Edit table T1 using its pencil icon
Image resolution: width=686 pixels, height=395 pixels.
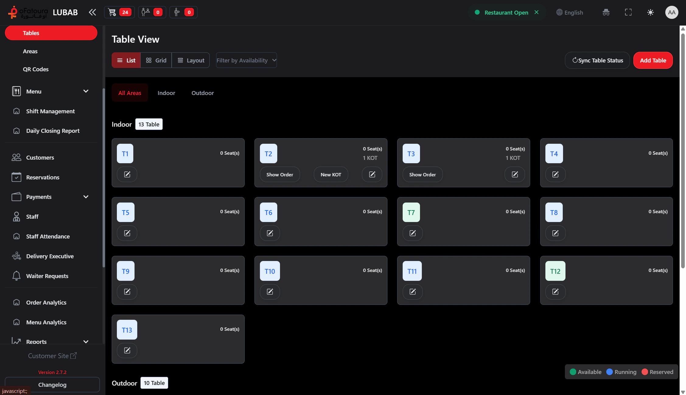point(127,174)
